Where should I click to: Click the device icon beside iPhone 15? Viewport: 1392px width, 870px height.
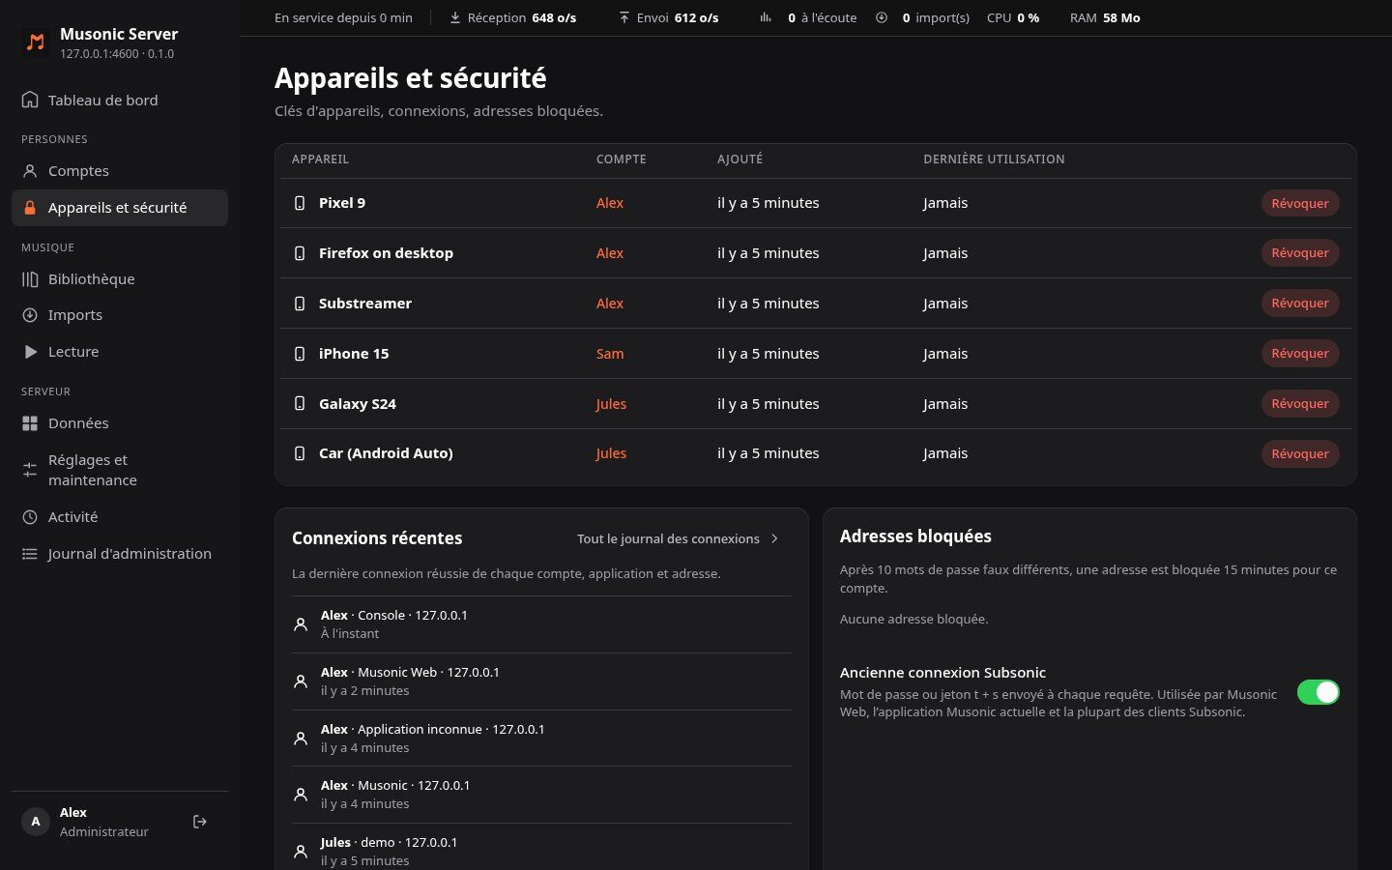(300, 354)
